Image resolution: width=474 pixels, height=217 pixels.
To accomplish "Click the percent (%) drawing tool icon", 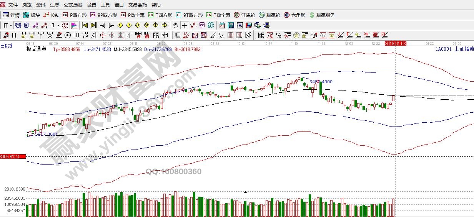I will 279,35.
